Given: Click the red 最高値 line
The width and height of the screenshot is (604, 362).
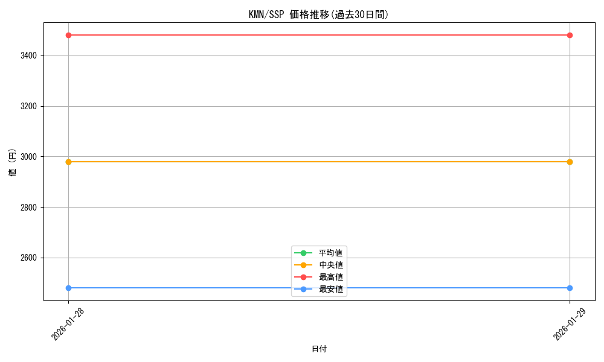Looking at the screenshot, I should (x=302, y=34).
